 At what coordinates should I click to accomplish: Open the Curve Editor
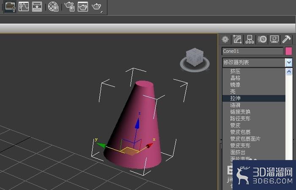click(x=24, y=7)
